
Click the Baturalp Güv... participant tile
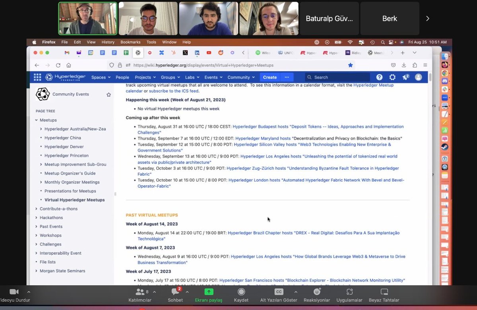[329, 18]
